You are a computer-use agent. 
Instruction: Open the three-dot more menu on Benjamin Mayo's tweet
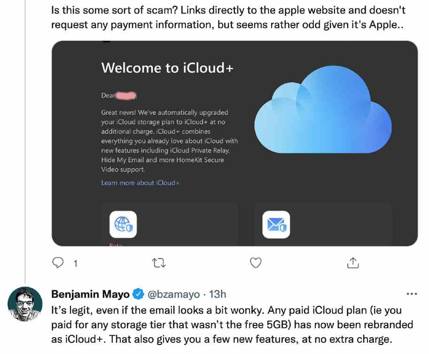coord(412,294)
